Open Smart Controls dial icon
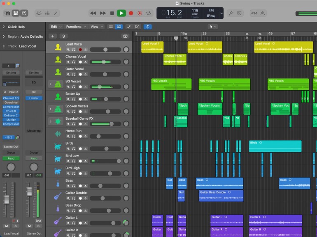Screen dimensions: 317x237 click(39, 13)
